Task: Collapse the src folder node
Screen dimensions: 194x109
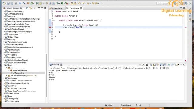Action: pyautogui.click(x=7, y=68)
